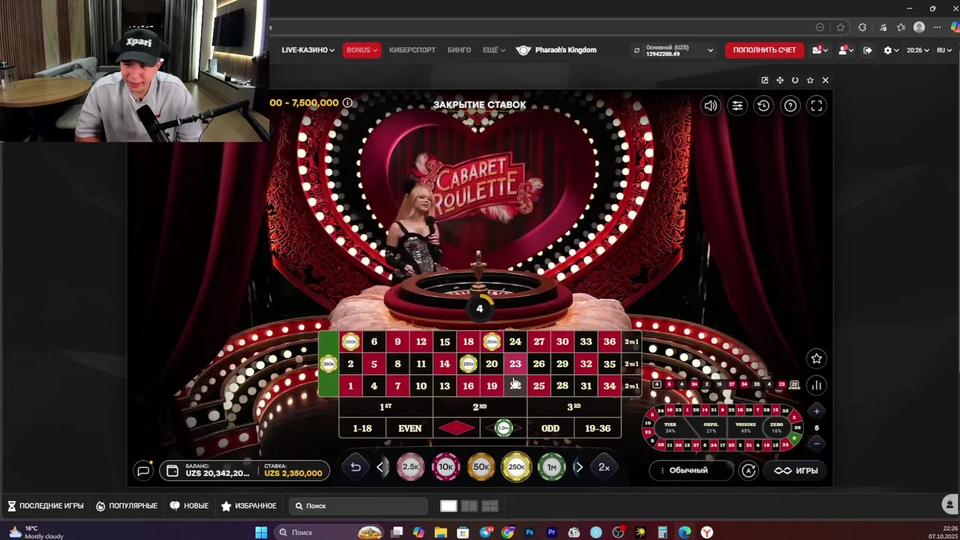Undo last bet with back arrow
Image resolution: width=960 pixels, height=540 pixels.
pos(355,467)
